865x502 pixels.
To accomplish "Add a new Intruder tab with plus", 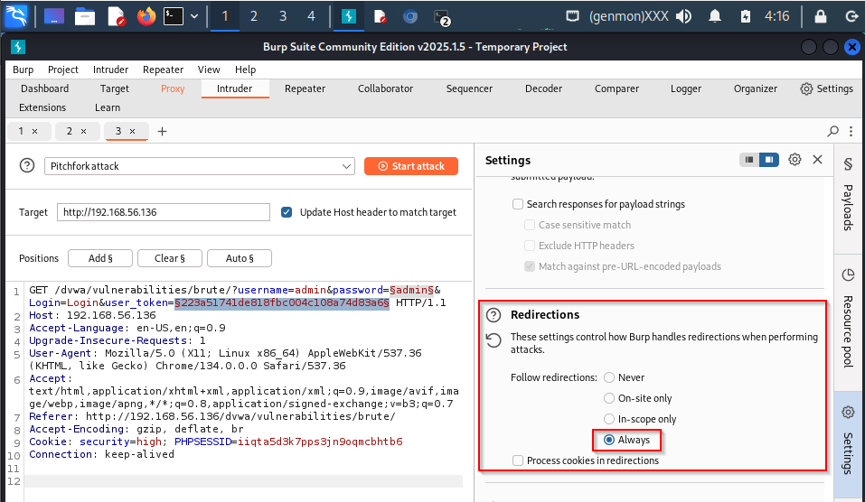I will pyautogui.click(x=162, y=131).
